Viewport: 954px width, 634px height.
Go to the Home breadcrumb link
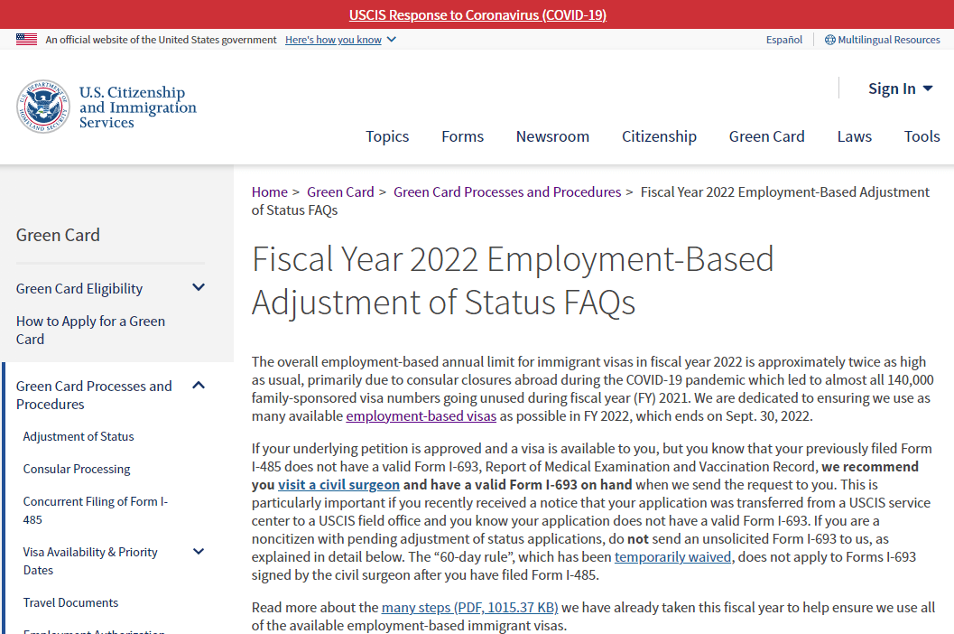[269, 191]
